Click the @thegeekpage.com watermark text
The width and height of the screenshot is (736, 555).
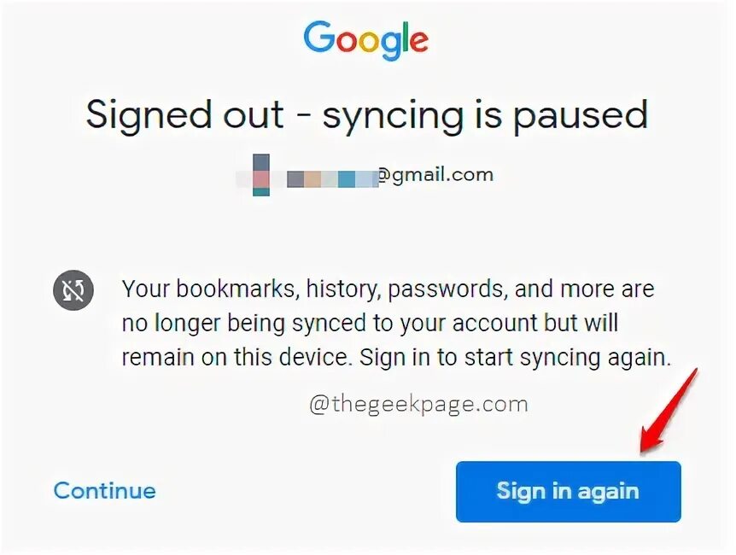click(418, 404)
